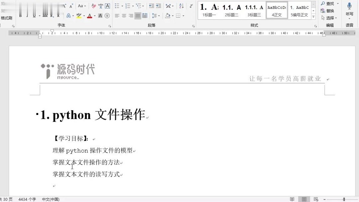
Task: Apply subscript formatting
Action: click(x=52, y=16)
